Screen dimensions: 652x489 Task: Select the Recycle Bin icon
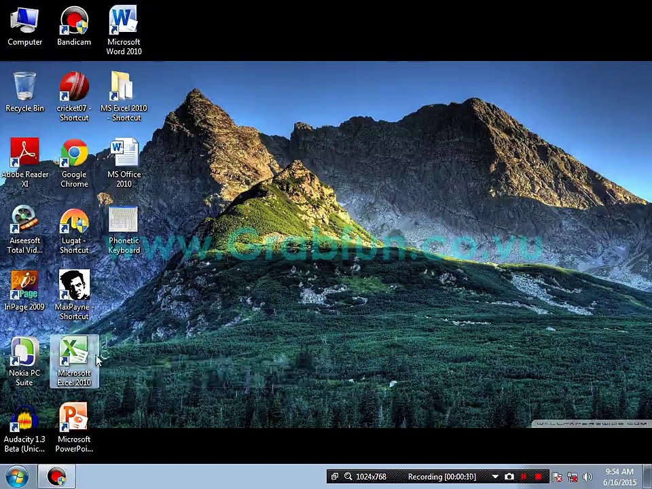pos(24,92)
